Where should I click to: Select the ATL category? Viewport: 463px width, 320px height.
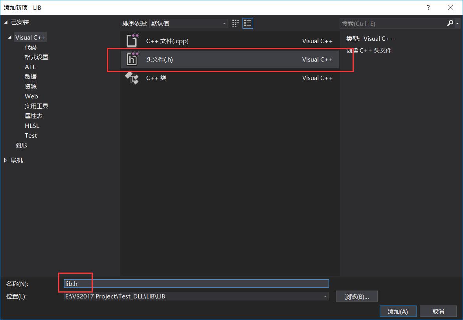[30, 67]
